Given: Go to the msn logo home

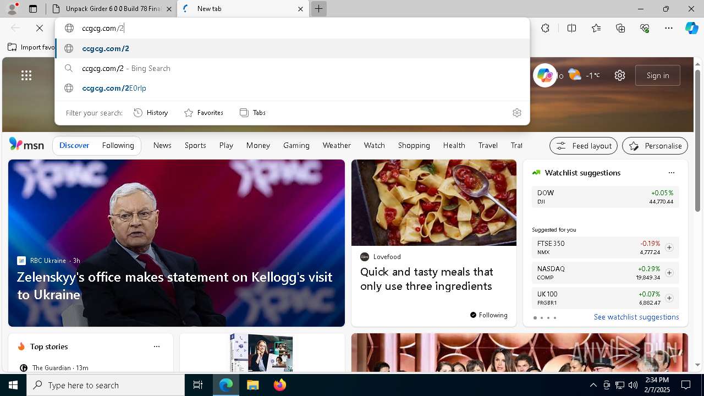Looking at the screenshot, I should (26, 145).
